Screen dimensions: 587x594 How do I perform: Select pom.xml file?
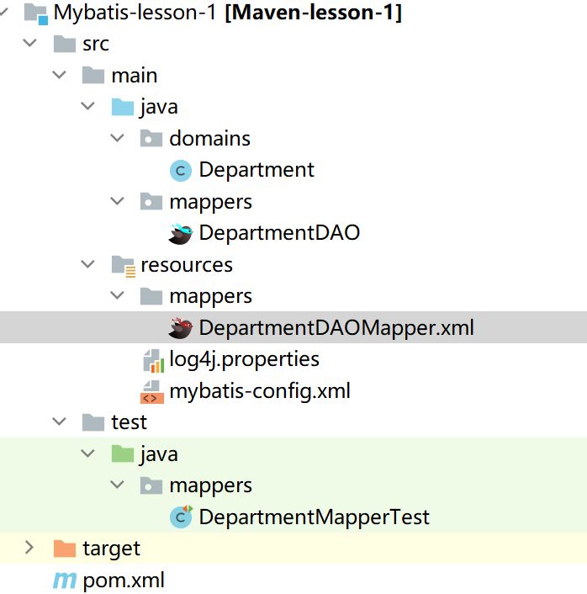coord(124,581)
